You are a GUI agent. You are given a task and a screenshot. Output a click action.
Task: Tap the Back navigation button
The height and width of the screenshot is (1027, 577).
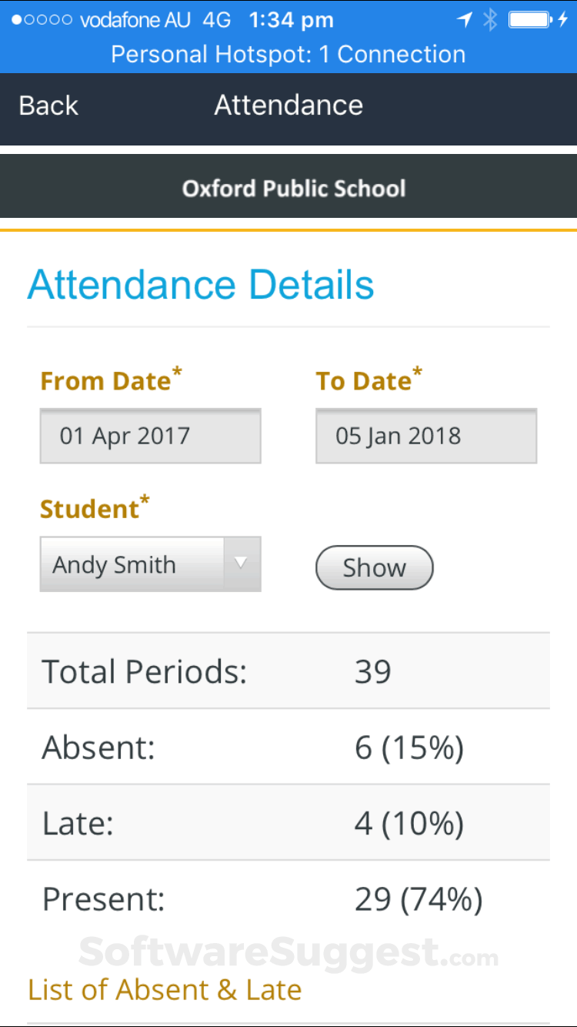pos(48,105)
